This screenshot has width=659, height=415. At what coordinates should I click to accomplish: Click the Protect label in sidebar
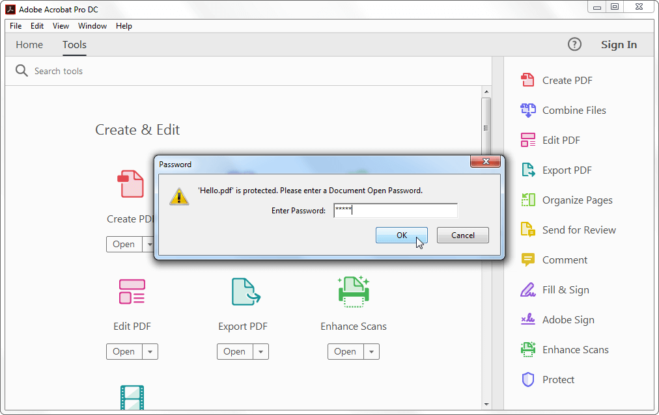coord(558,380)
